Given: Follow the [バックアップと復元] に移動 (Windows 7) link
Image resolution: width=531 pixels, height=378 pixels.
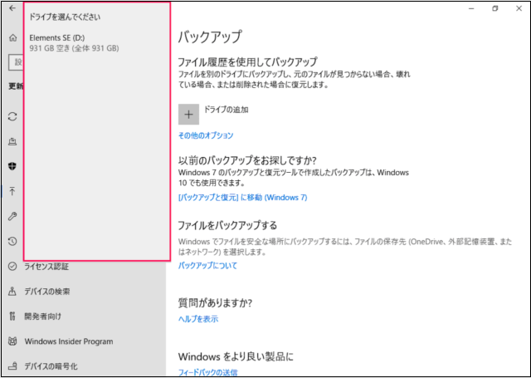Looking at the screenshot, I should 242,198.
